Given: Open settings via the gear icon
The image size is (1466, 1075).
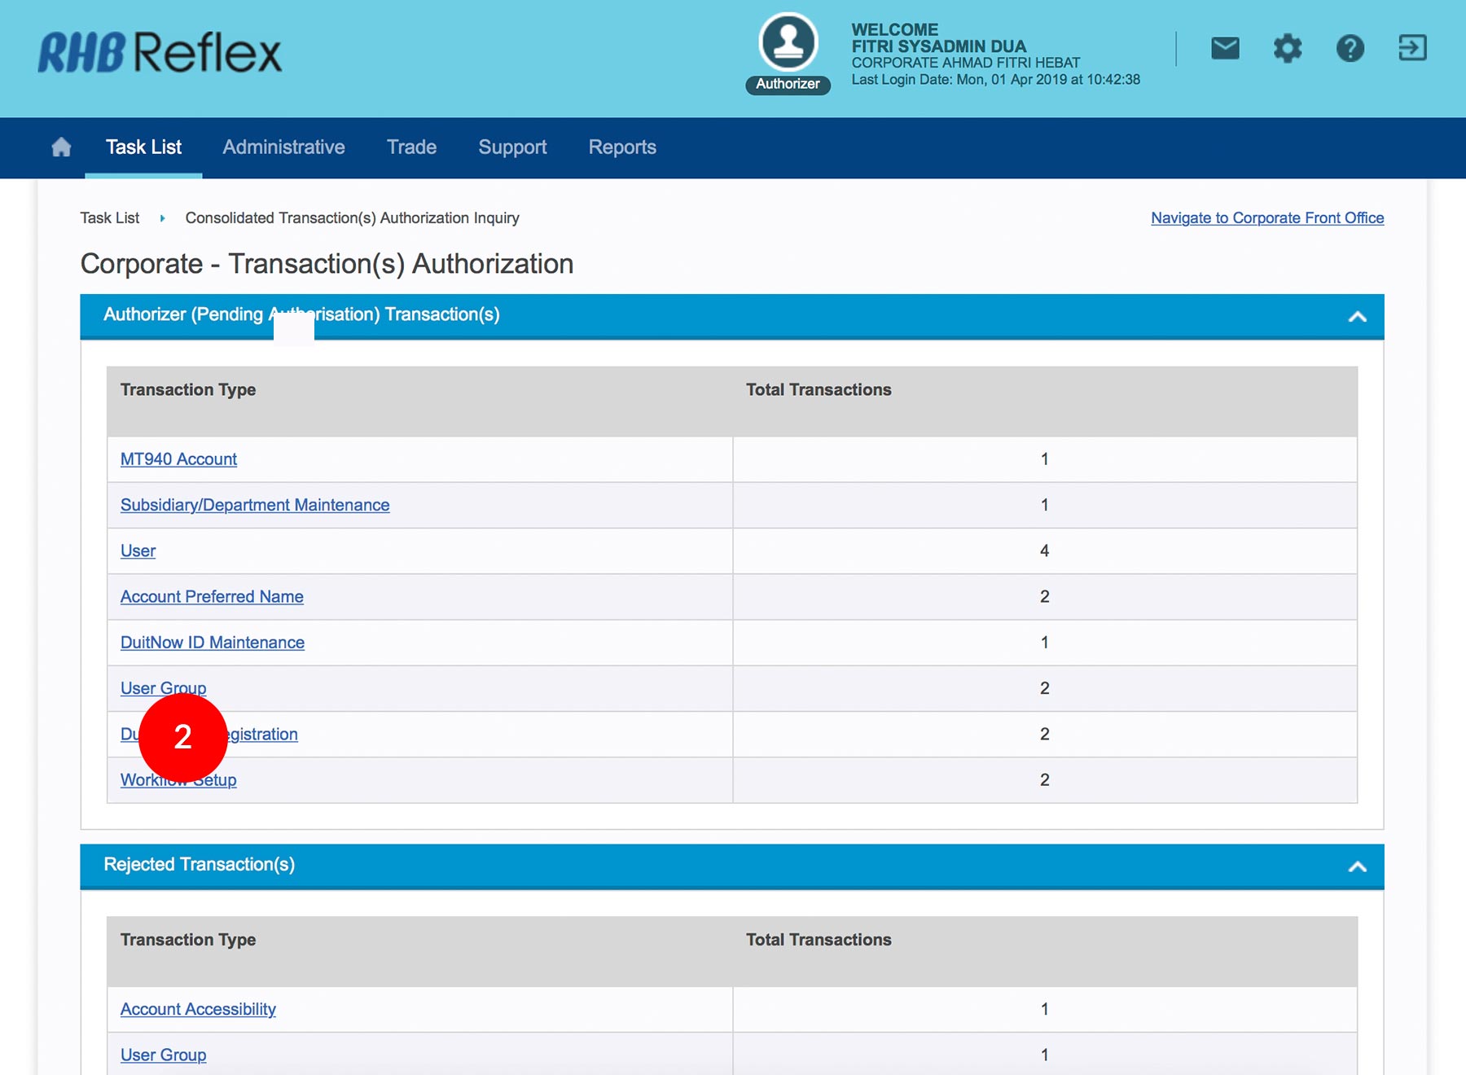Looking at the screenshot, I should click(x=1288, y=49).
